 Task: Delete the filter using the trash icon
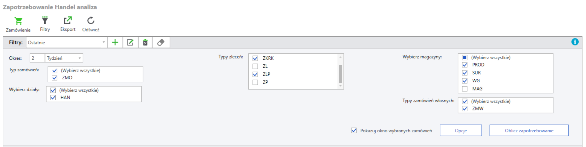[x=145, y=42]
